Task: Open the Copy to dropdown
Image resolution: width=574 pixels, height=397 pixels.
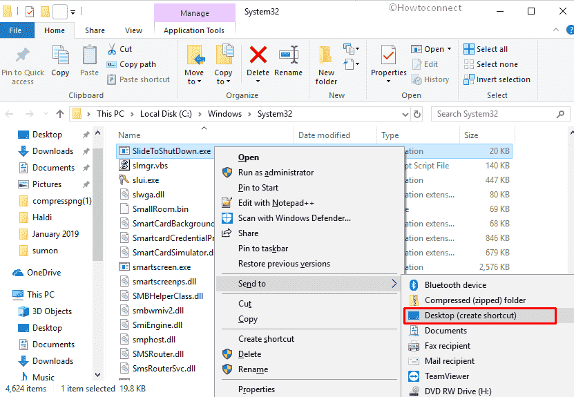Action: (223, 77)
